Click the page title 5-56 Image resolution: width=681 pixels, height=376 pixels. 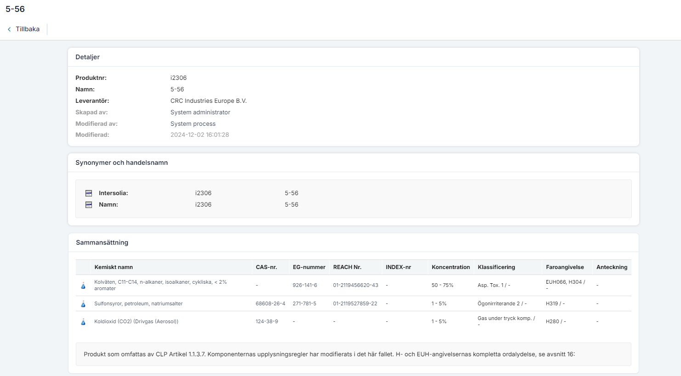(x=15, y=9)
